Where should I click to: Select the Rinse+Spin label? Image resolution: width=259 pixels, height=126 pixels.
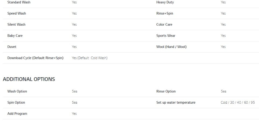(165, 13)
